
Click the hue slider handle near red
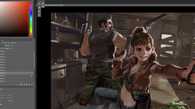click(x=30, y=35)
